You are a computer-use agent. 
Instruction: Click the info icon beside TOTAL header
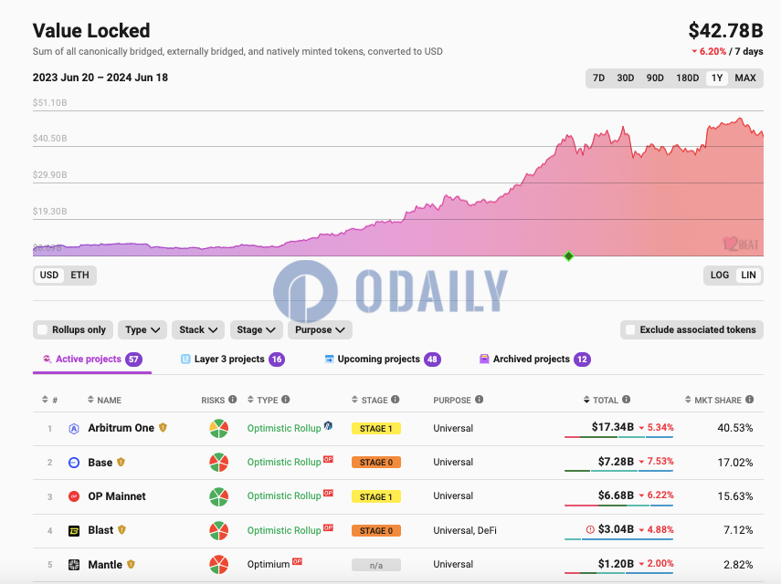click(626, 400)
